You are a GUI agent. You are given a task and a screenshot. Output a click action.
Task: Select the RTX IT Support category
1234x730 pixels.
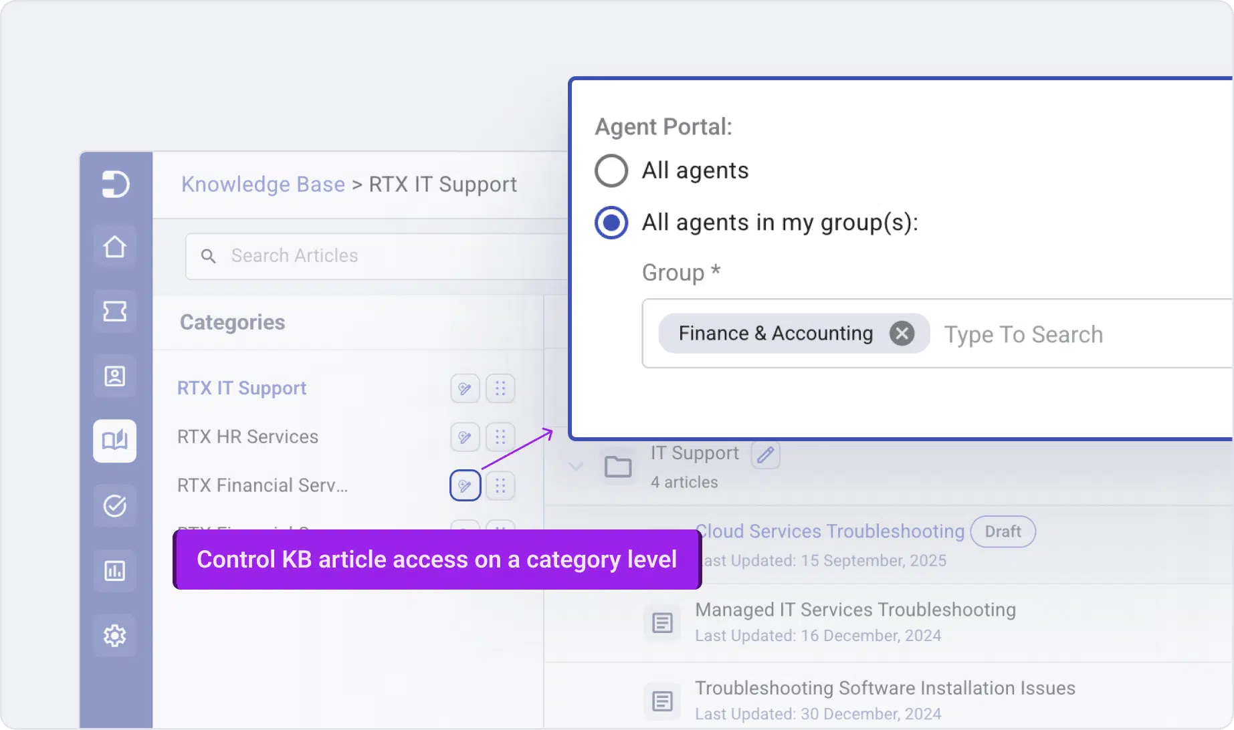pos(241,388)
